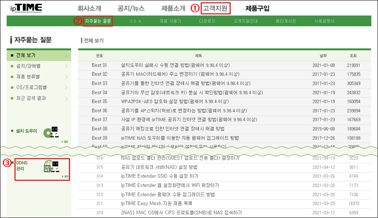Viewport: 378px width, 218px height.
Task: Click the ipTIME logo
Action: pos(26,8)
